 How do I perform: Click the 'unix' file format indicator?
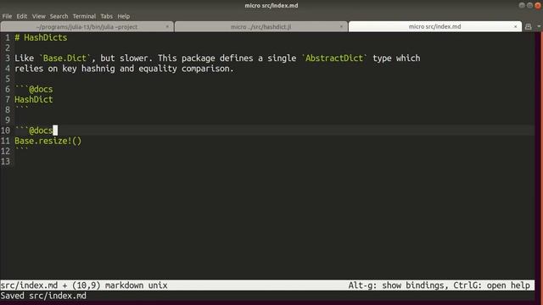pos(158,286)
